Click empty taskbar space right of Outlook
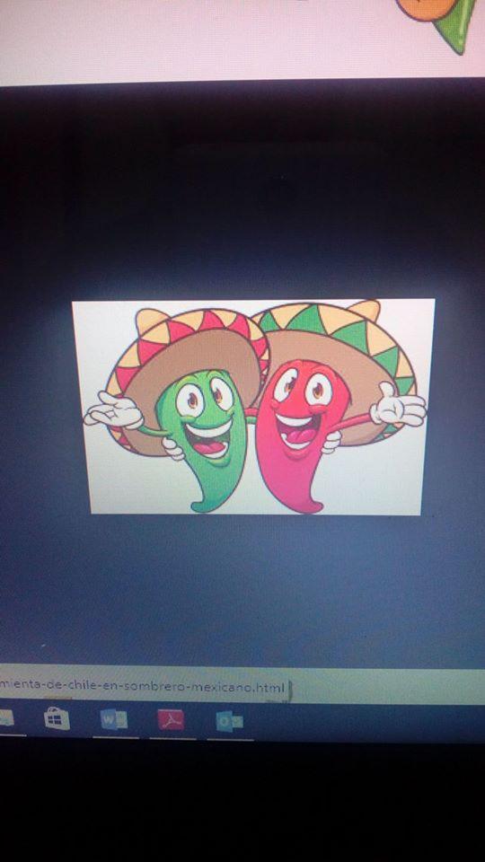The width and height of the screenshot is (485, 862). coord(363,721)
